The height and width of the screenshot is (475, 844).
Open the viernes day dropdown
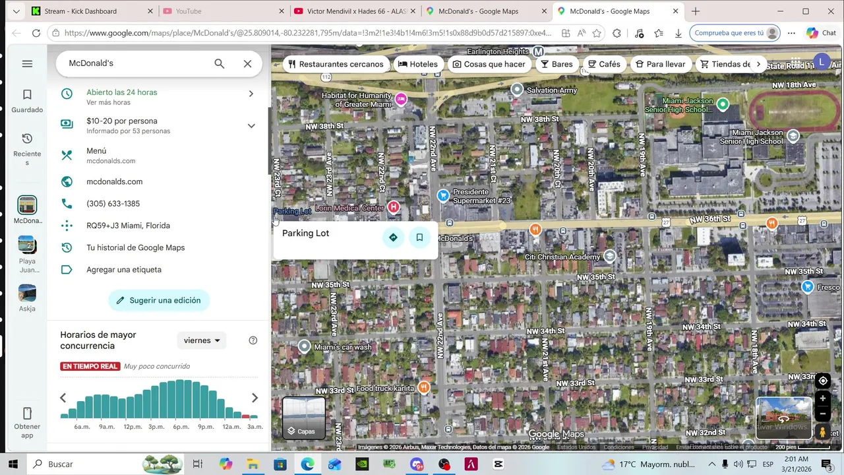[202, 340]
